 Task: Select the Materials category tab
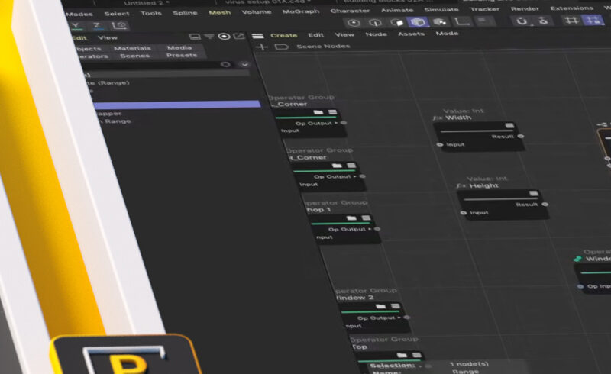pos(132,48)
